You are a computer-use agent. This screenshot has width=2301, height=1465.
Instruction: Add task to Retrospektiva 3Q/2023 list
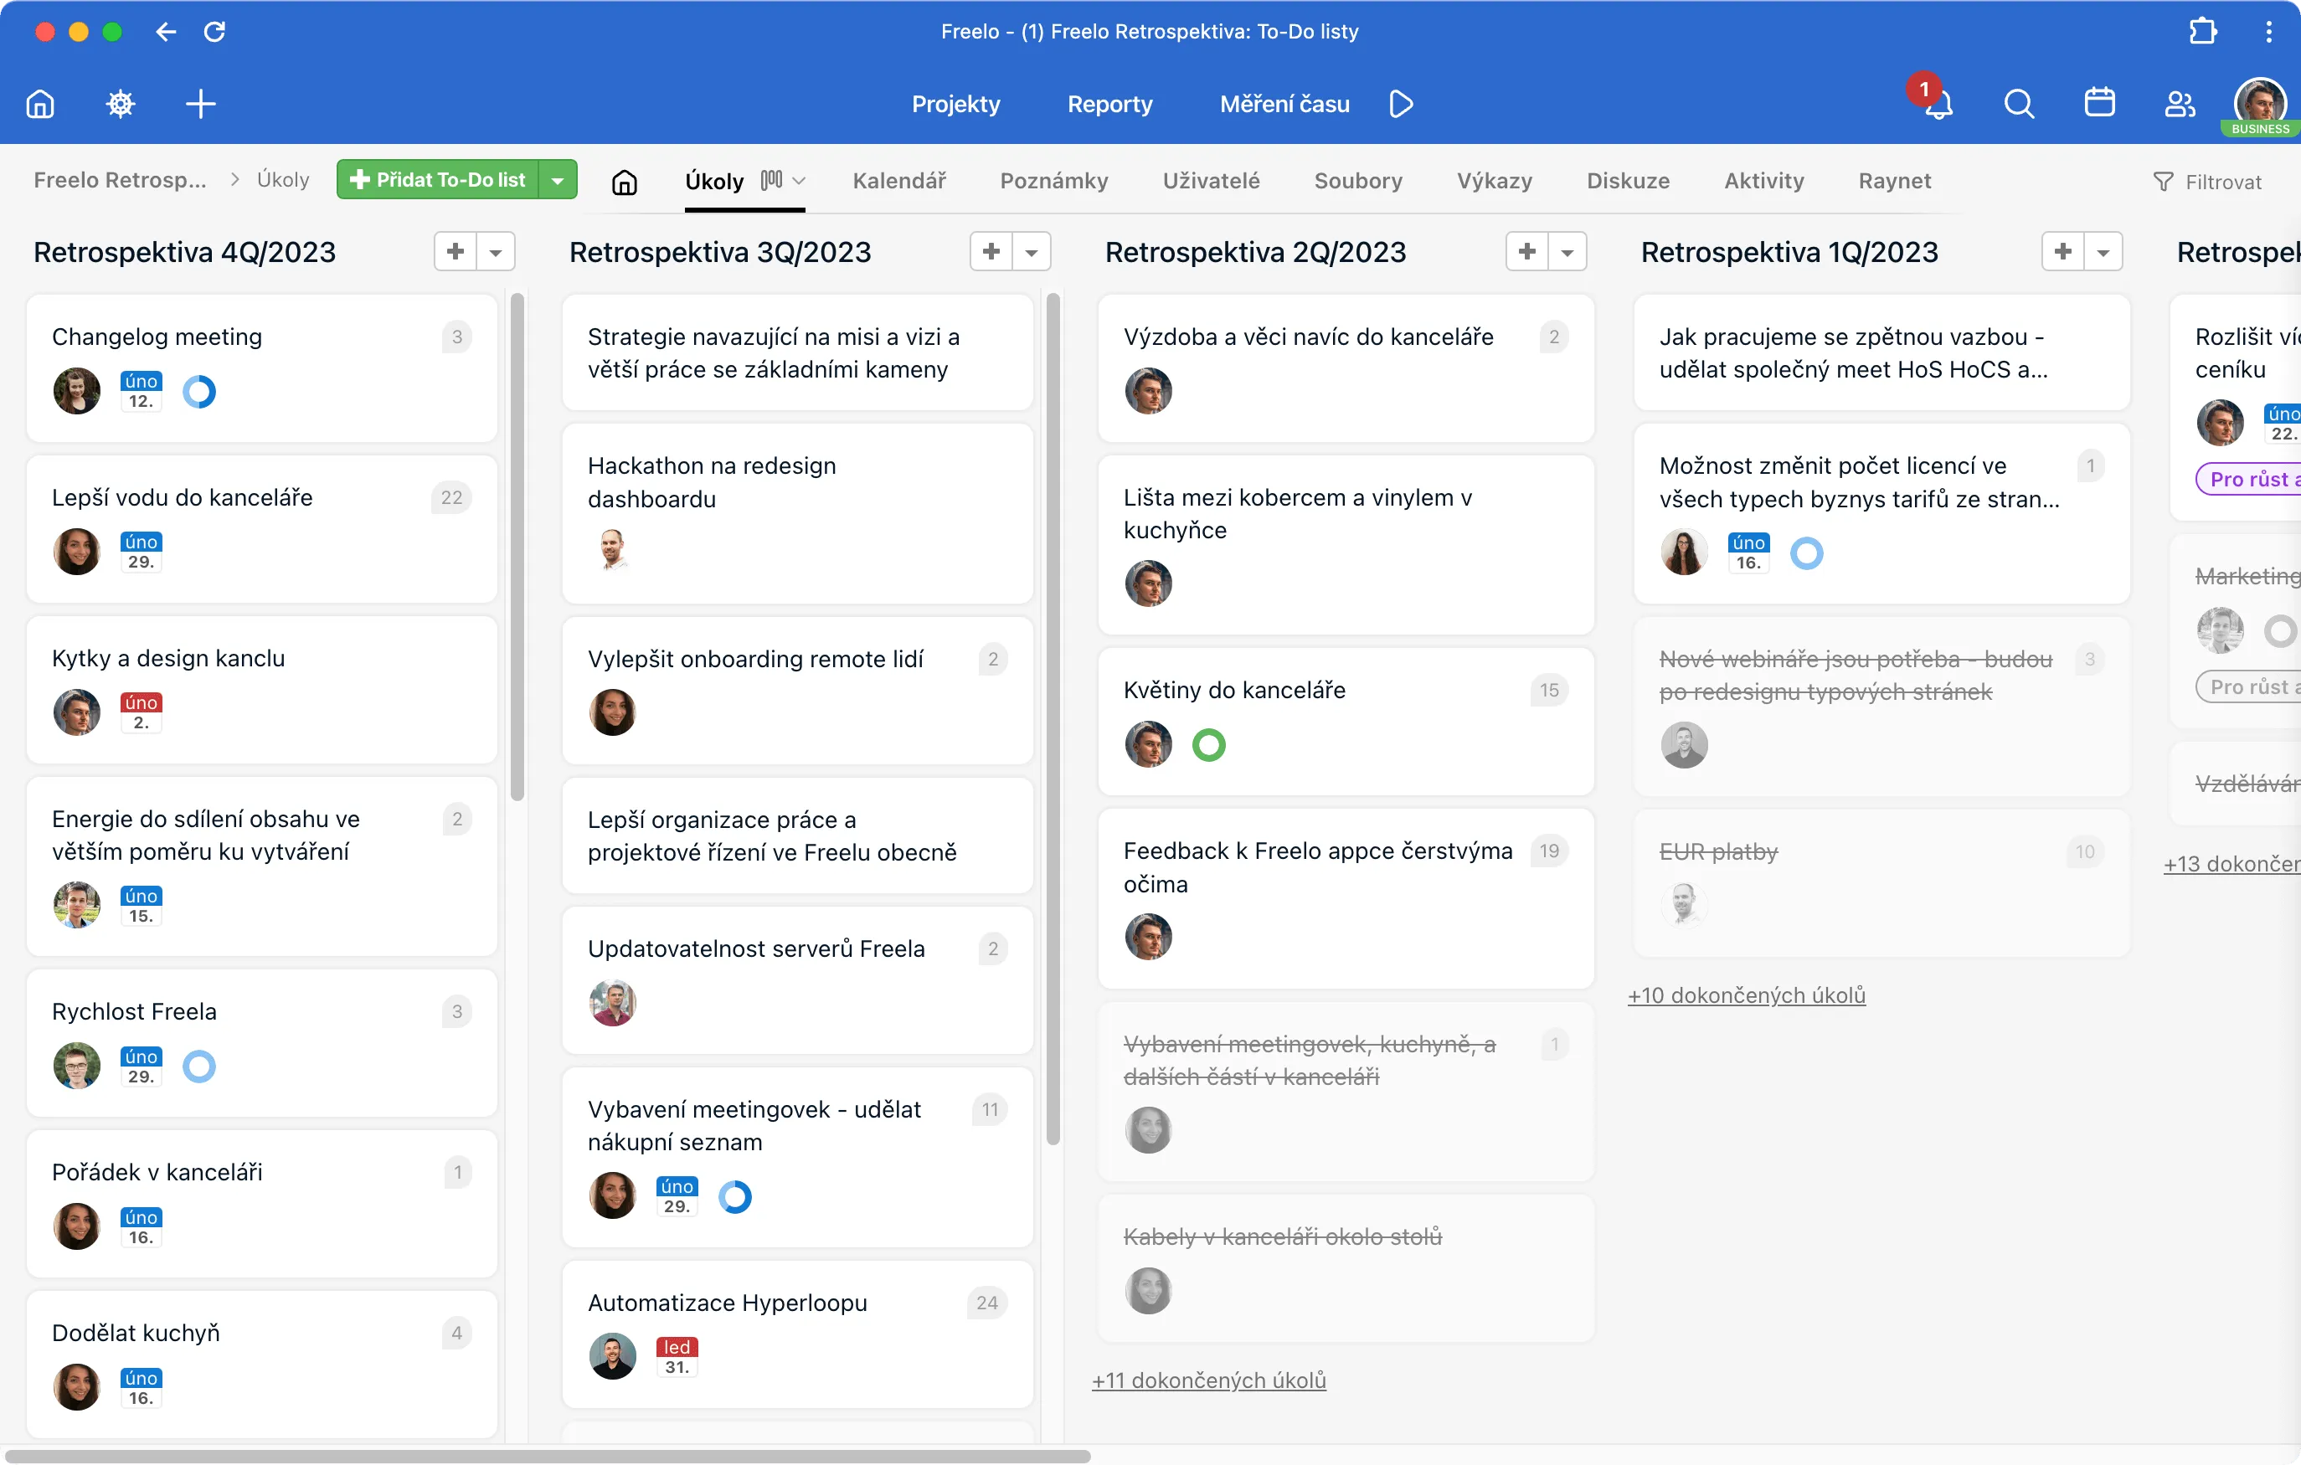pyautogui.click(x=992, y=251)
